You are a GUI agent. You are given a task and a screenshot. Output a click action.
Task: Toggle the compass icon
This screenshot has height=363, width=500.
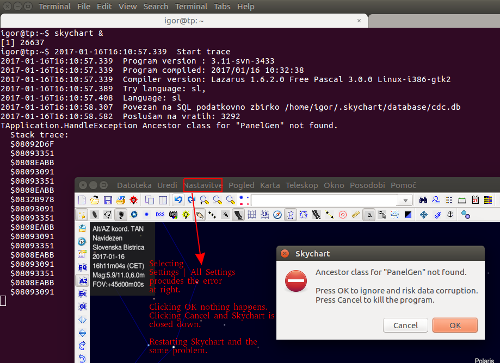pyautogui.click(x=277, y=215)
